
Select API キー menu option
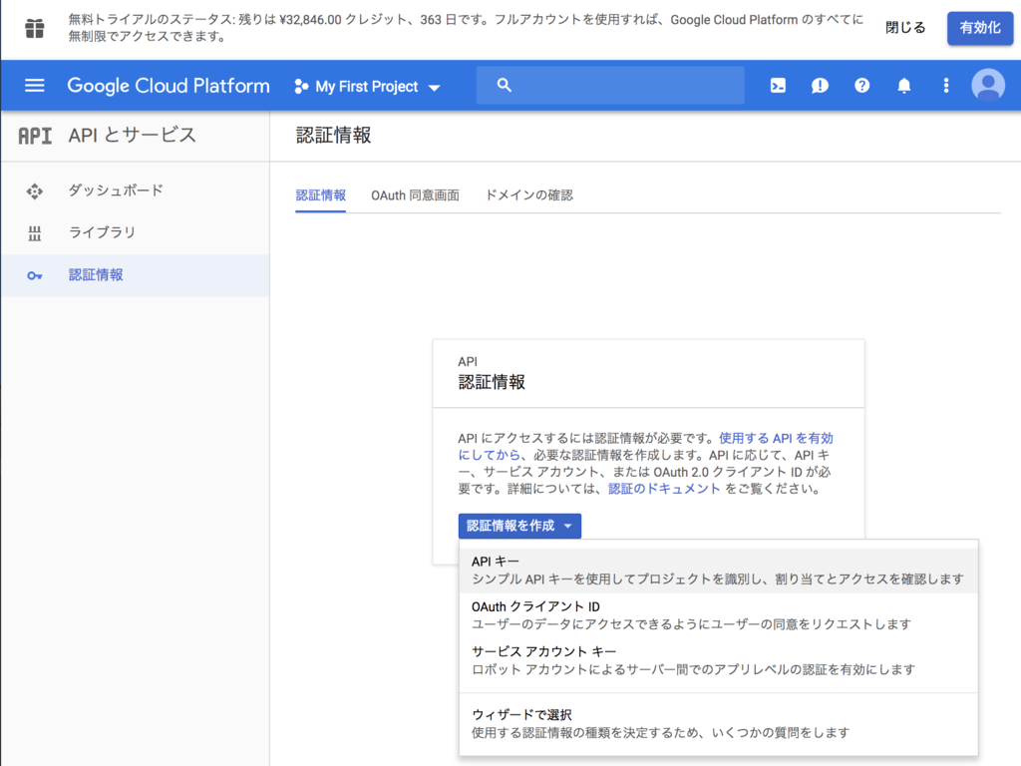pyautogui.click(x=718, y=570)
